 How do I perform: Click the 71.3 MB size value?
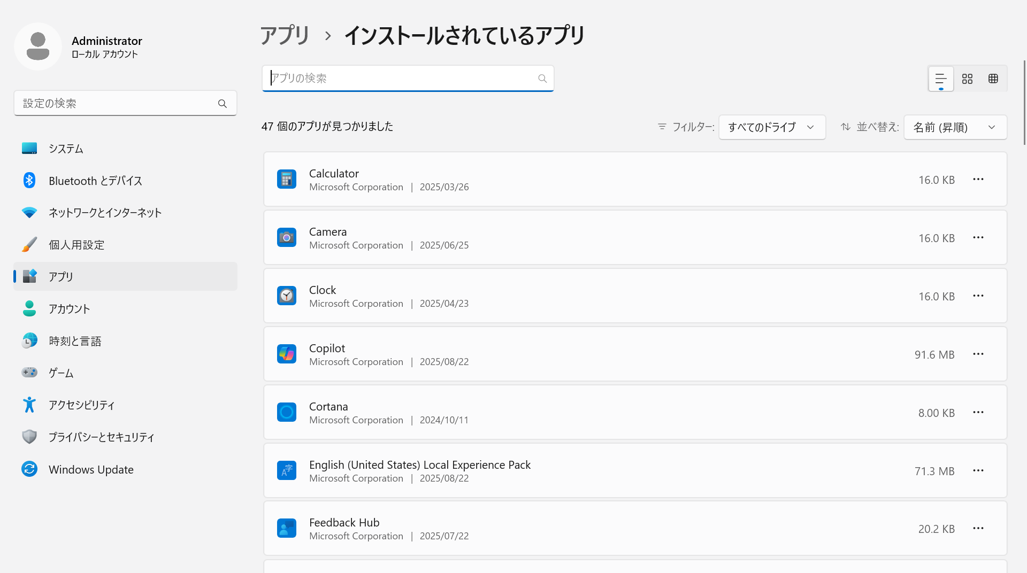pyautogui.click(x=934, y=471)
